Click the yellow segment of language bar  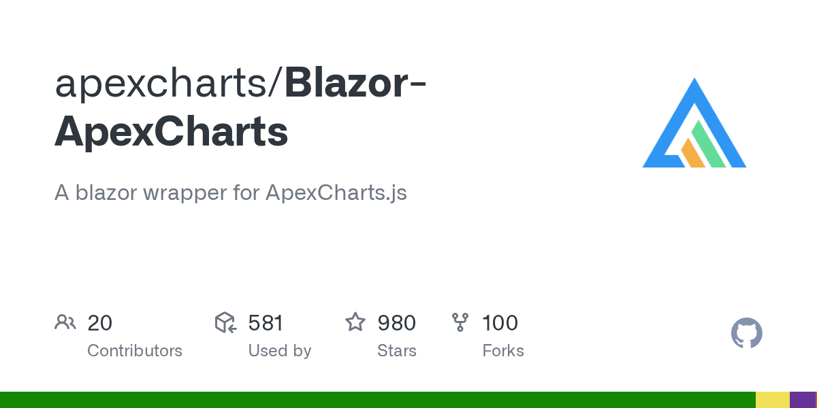click(x=772, y=400)
